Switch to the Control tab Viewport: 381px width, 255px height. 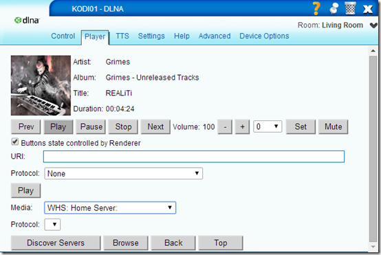[x=63, y=36]
